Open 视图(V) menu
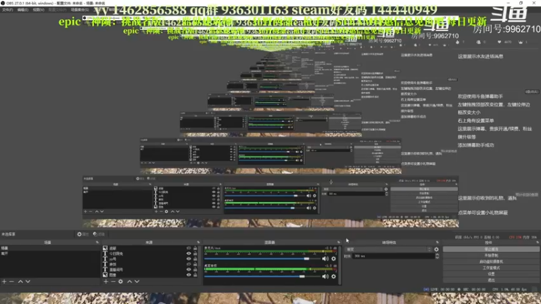541x304 pixels. (x=39, y=9)
